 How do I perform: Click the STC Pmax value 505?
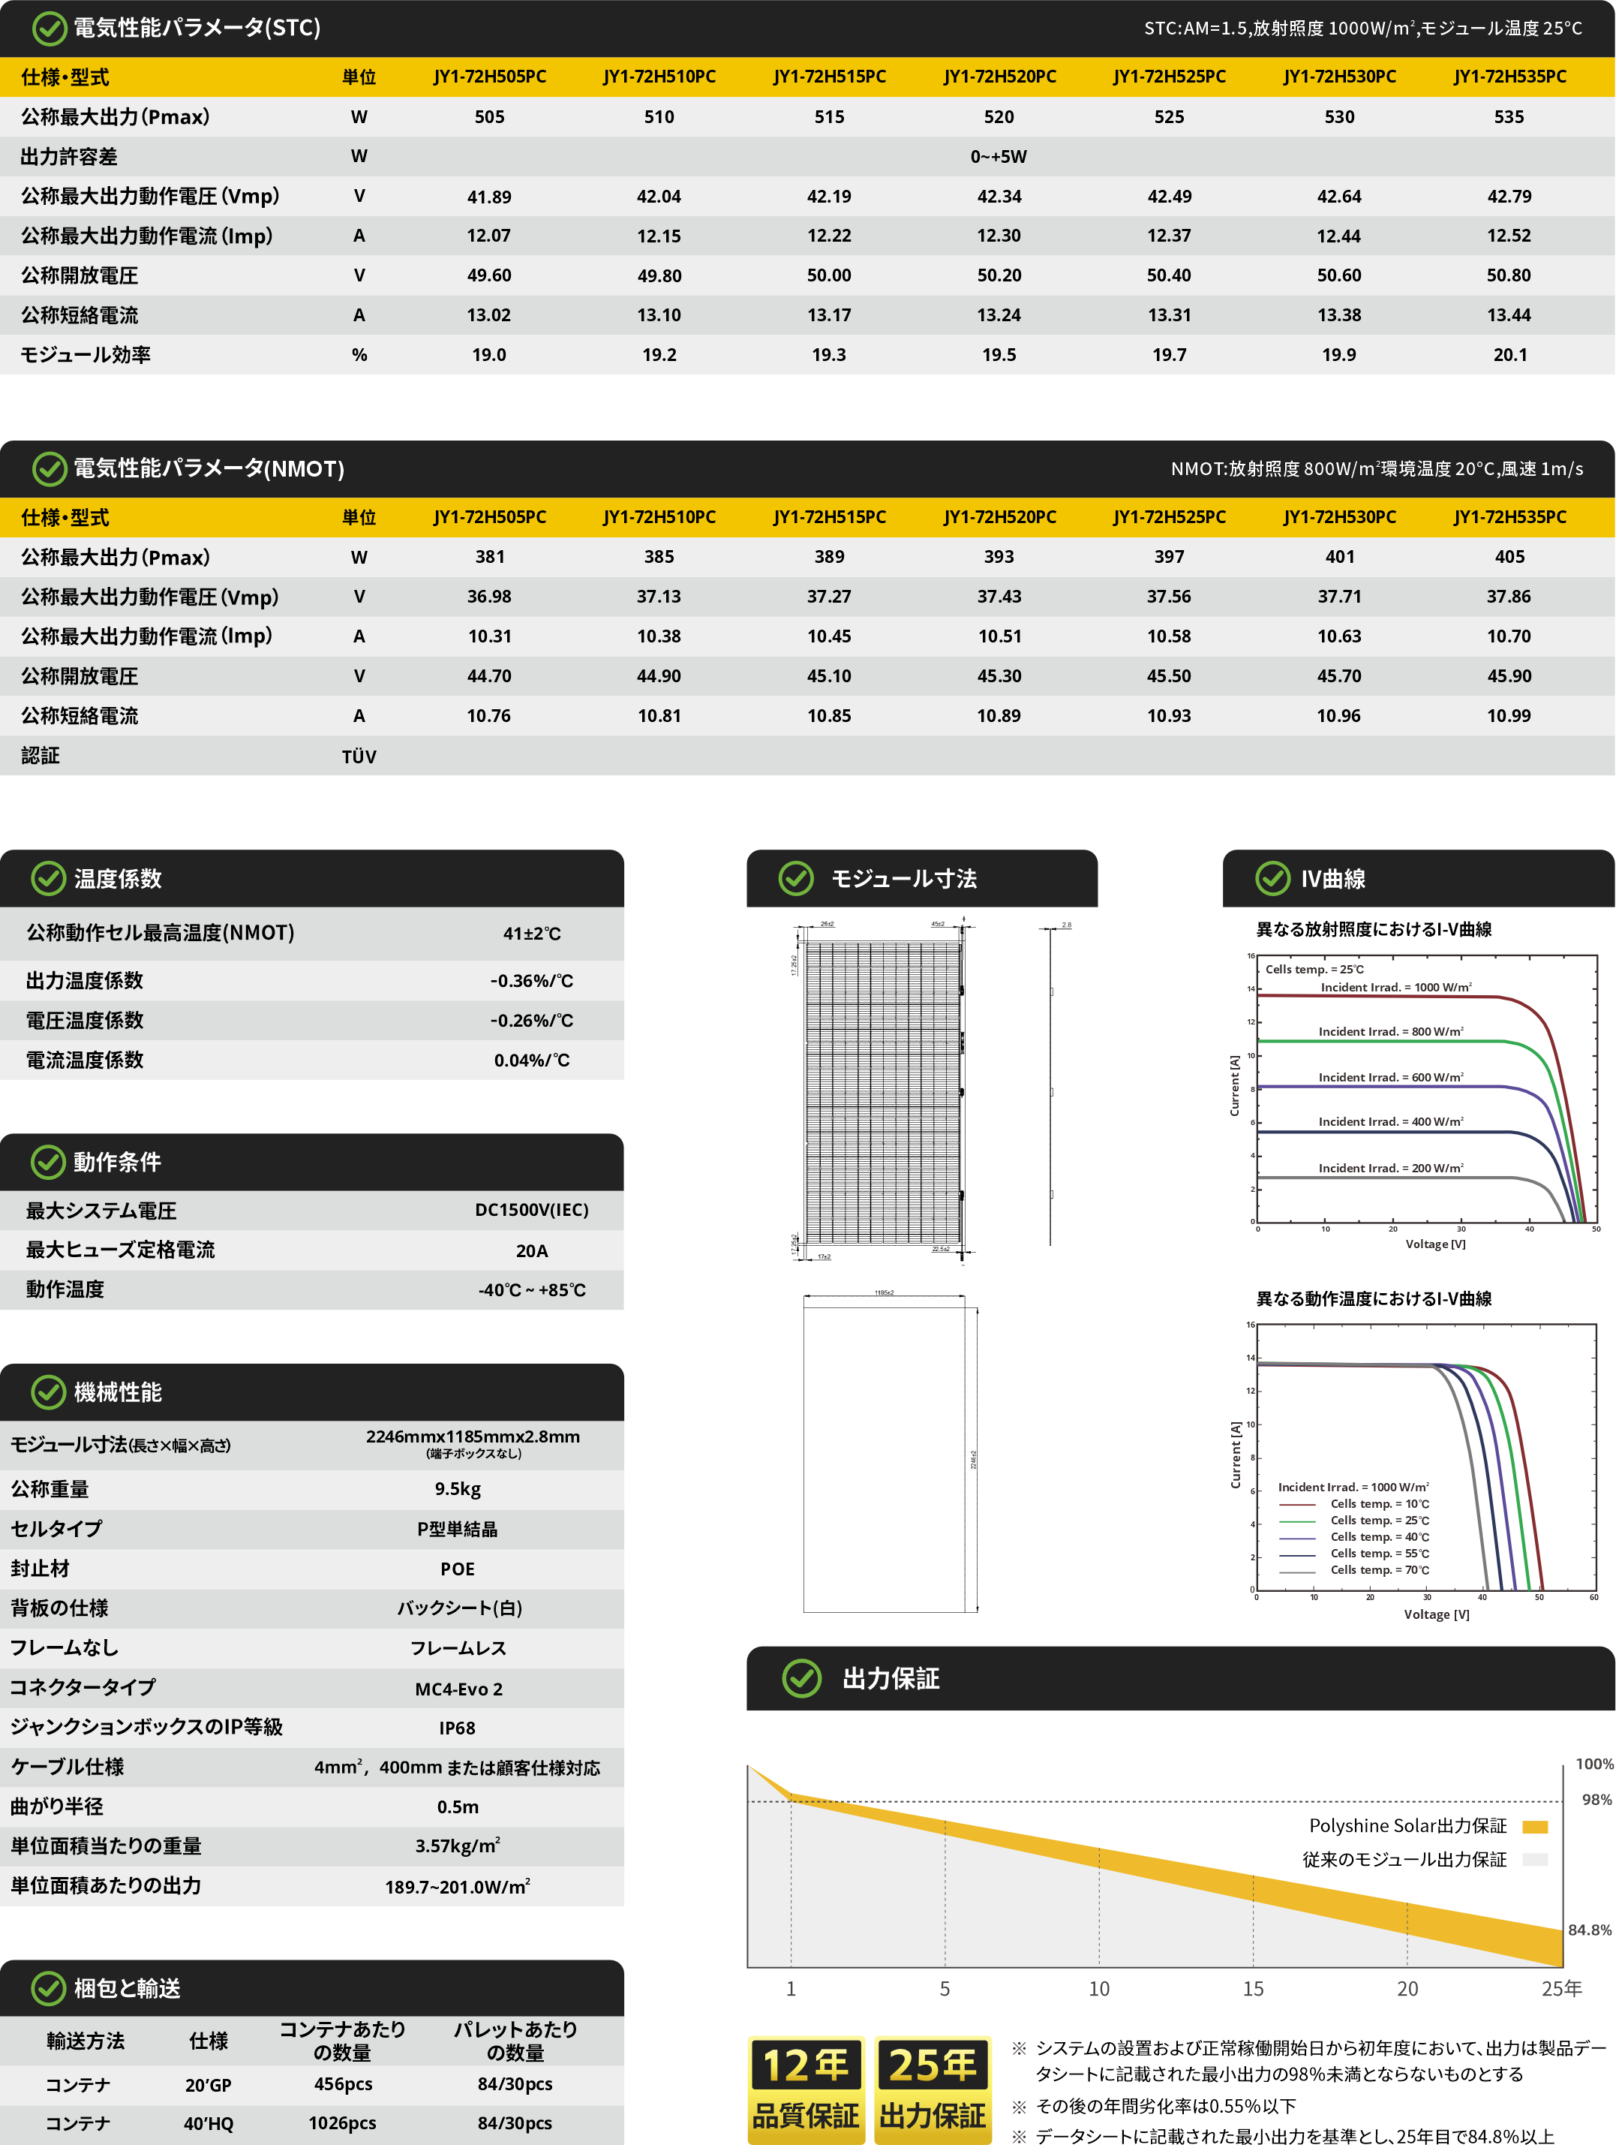tap(490, 116)
